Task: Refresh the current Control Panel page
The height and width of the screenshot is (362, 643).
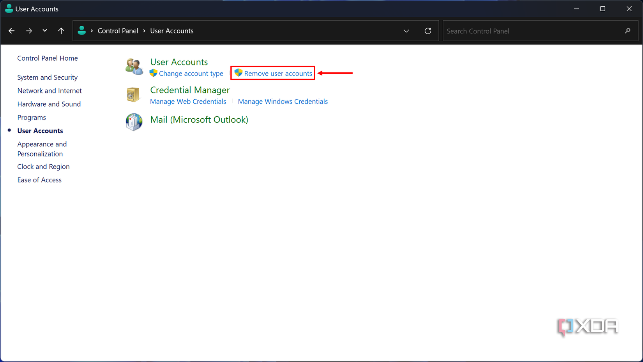Action: tap(427, 31)
